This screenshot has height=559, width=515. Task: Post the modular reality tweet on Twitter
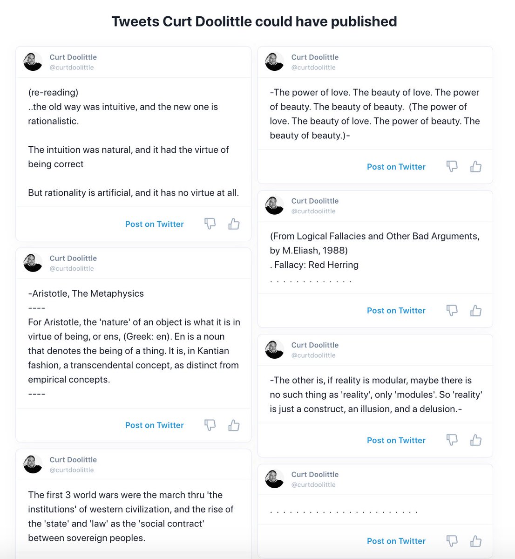[x=396, y=440]
